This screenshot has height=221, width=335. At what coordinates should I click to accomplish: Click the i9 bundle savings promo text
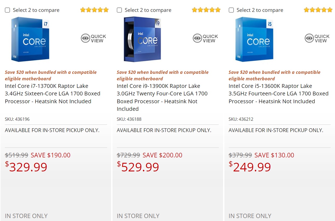click(x=163, y=75)
